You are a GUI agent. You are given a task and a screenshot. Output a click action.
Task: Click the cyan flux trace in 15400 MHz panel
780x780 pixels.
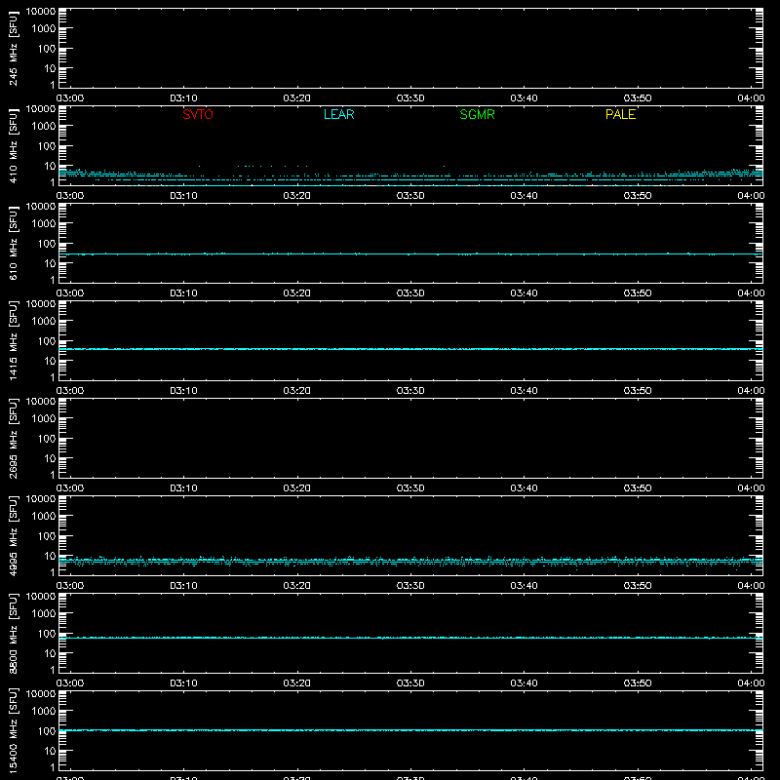coord(410,730)
